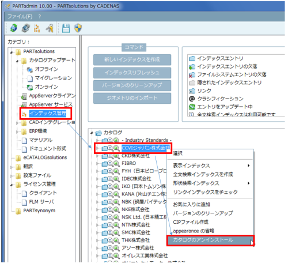Click the green refresh toolbar icon

[14, 28]
